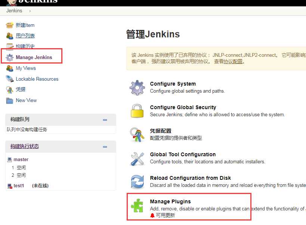Click 'Configure global settings and paths.' text

[187, 91]
